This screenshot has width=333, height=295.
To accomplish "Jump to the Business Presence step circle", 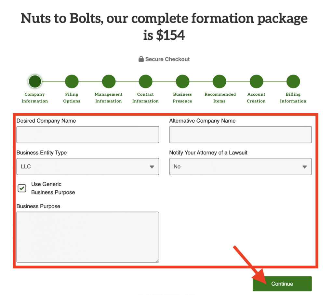I will pyautogui.click(x=182, y=81).
